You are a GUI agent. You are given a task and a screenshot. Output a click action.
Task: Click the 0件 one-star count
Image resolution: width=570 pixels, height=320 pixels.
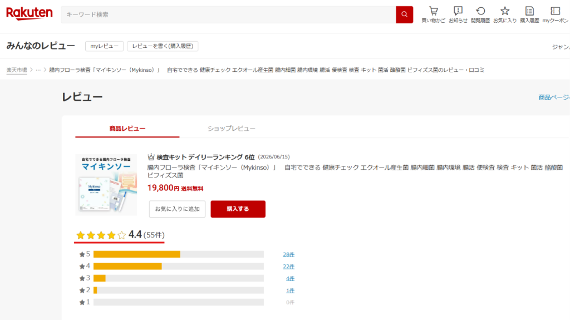[x=290, y=303]
